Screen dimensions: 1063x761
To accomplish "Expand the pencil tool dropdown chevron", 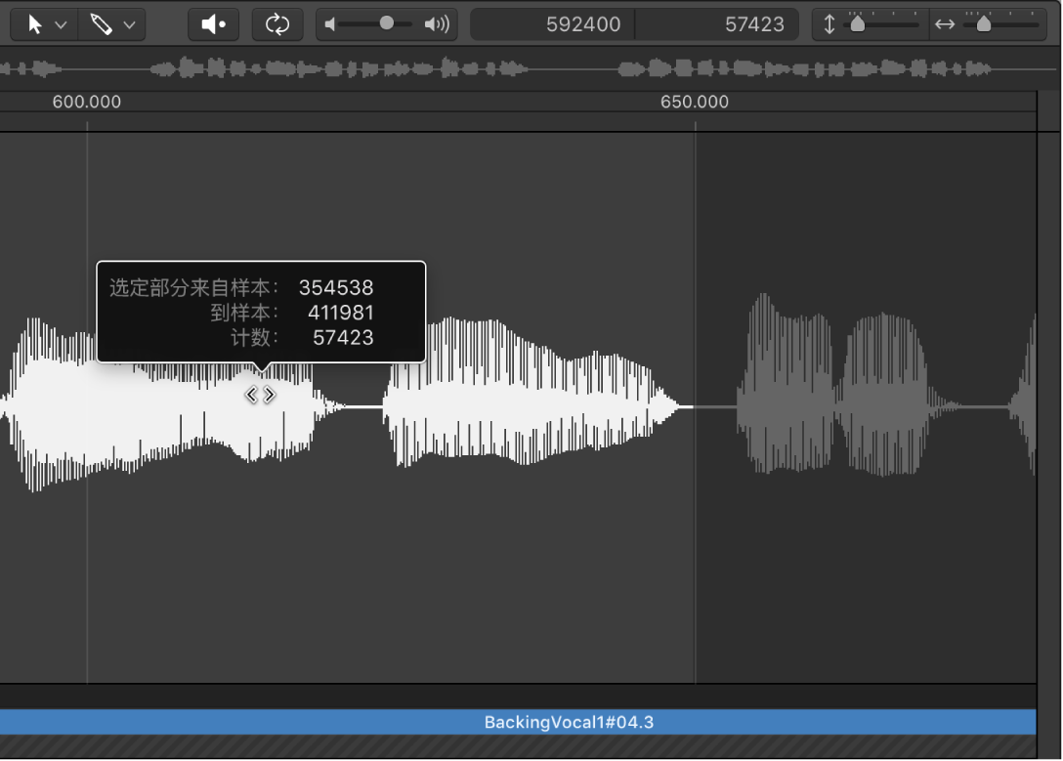I will (129, 25).
